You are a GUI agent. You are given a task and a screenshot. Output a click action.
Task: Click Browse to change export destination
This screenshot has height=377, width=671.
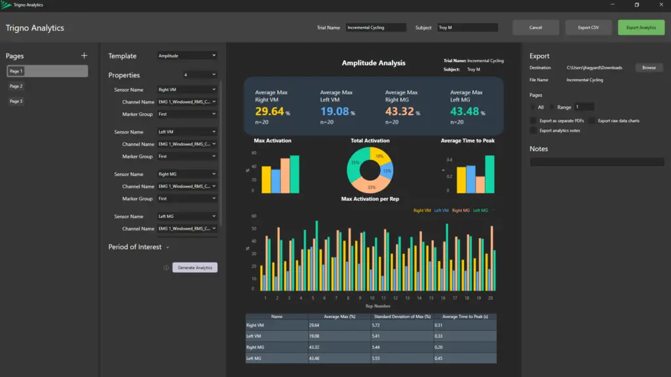point(648,67)
